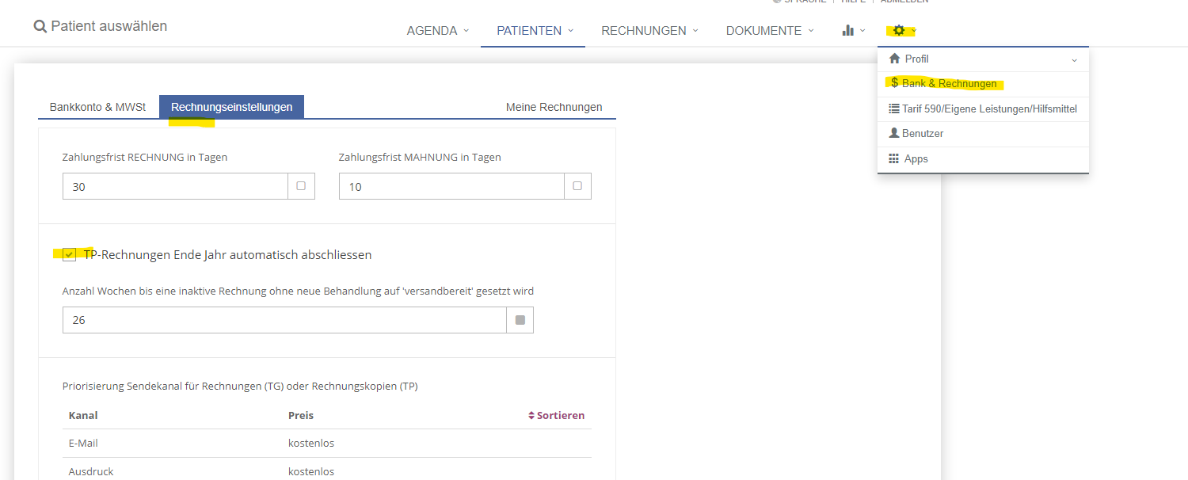Open the Profil menu entry
The height and width of the screenshot is (480, 1188).
(x=983, y=59)
